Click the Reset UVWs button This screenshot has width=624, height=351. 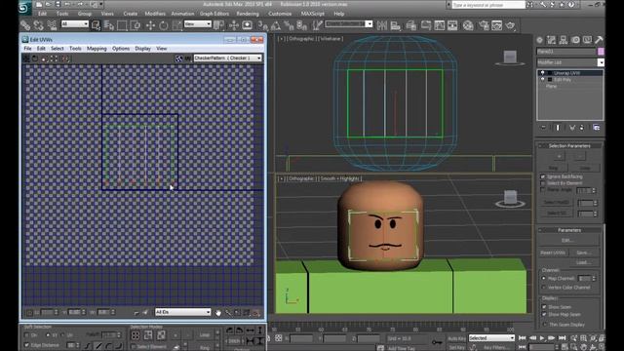click(553, 253)
